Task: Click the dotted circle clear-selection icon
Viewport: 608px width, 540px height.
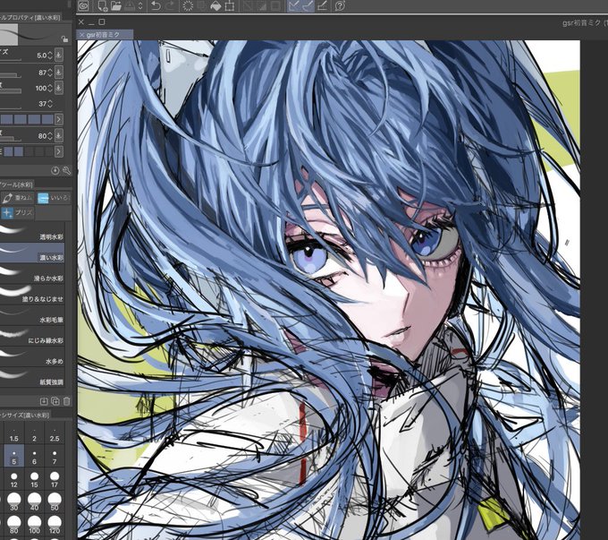Action: pyautogui.click(x=188, y=6)
